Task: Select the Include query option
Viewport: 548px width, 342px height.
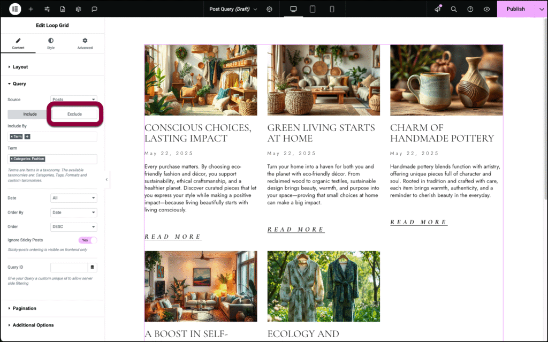Action: pos(30,114)
